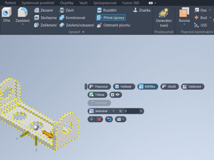Switch to the Vault tab
The image size is (214, 160).
(x=83, y=3)
